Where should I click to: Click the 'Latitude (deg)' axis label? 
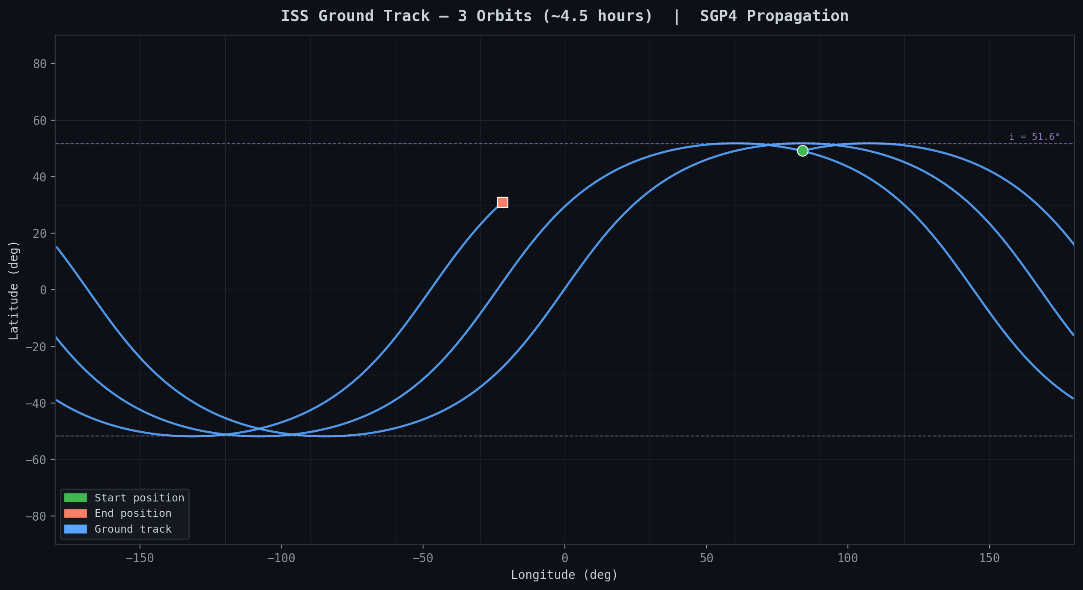tap(14, 291)
